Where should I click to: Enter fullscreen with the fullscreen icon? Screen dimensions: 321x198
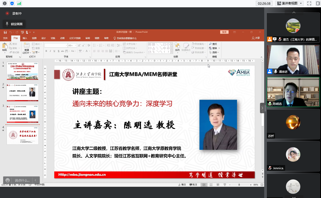click(309, 3)
